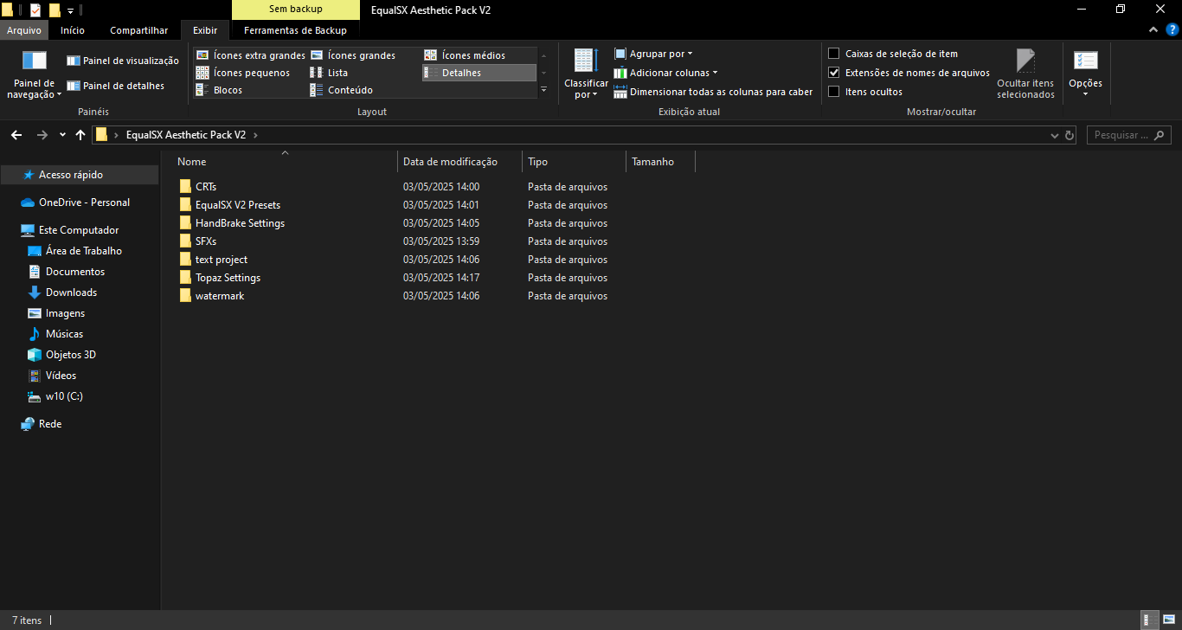1182x630 pixels.
Task: Open Adicionar colunas dropdown
Action: [665, 73]
